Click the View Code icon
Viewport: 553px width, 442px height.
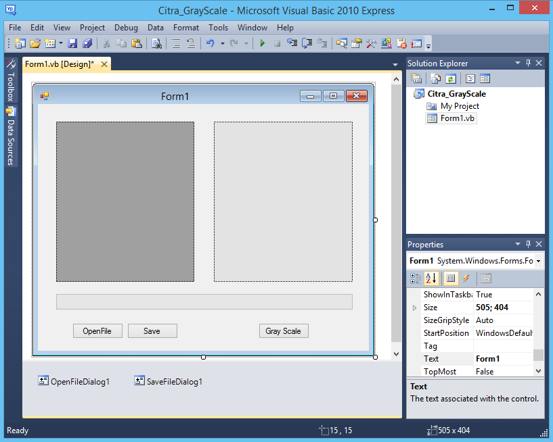(470, 78)
